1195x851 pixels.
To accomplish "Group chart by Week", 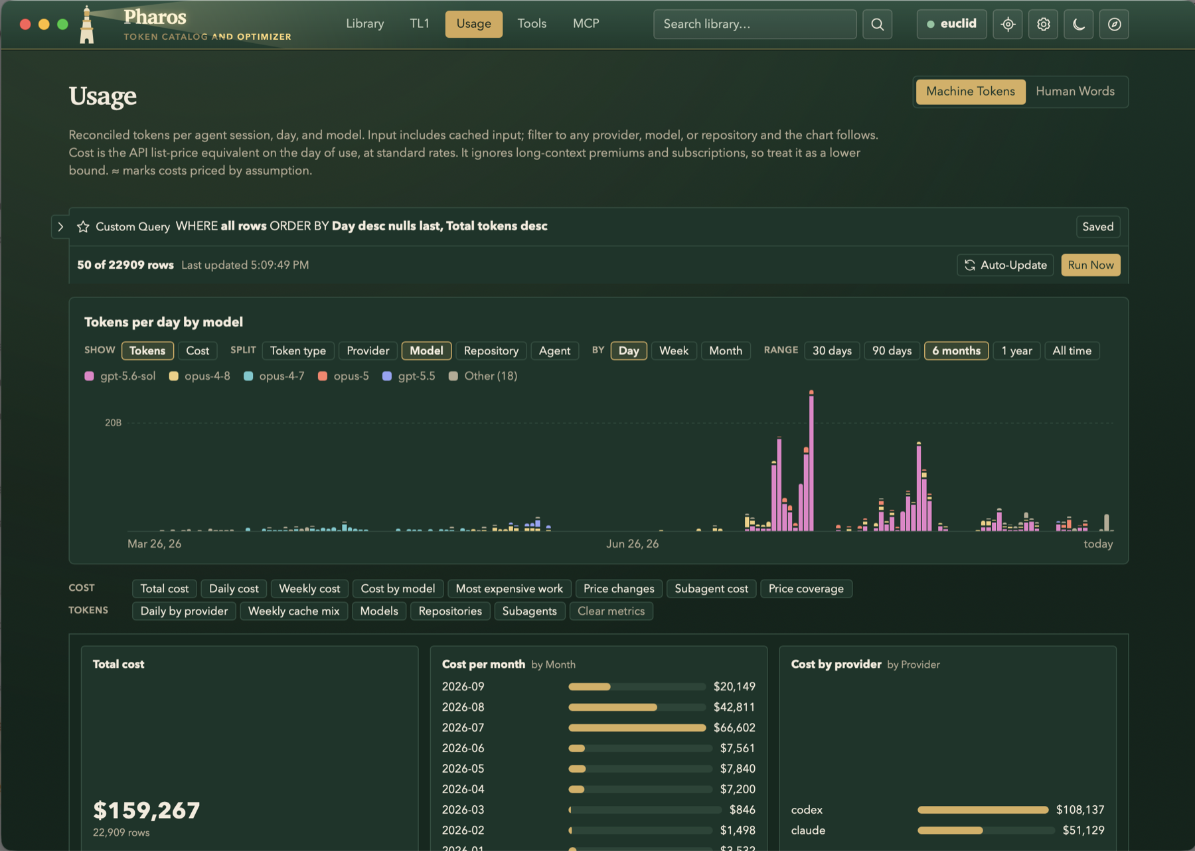I will coord(674,350).
